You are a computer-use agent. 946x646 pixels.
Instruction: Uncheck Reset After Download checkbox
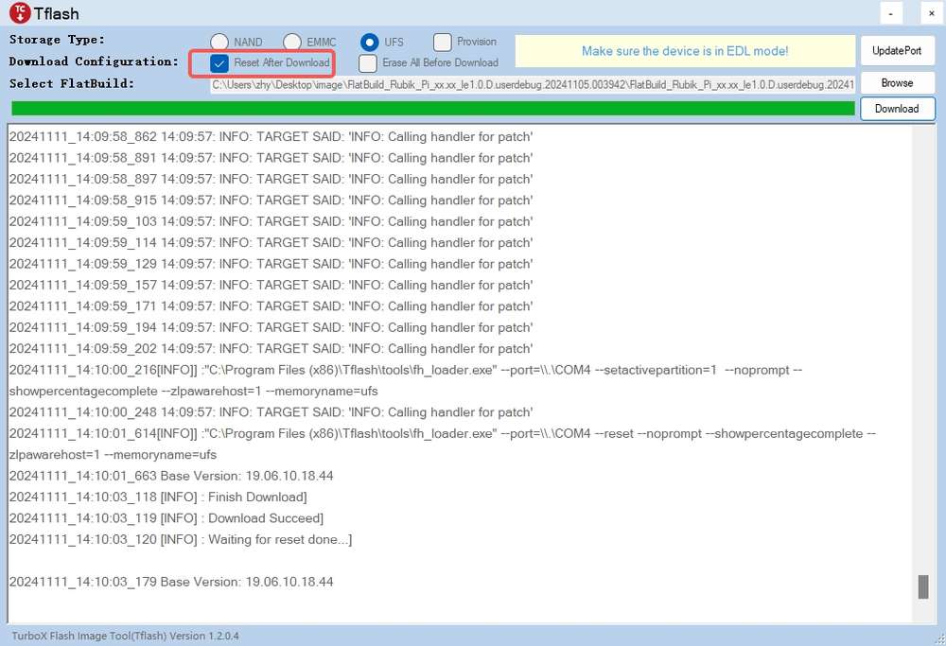click(219, 62)
